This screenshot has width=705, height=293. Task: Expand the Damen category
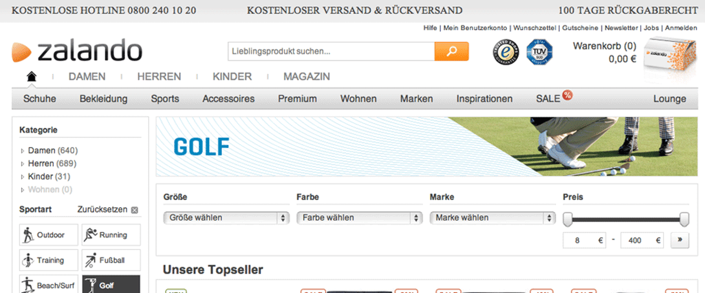pos(23,151)
